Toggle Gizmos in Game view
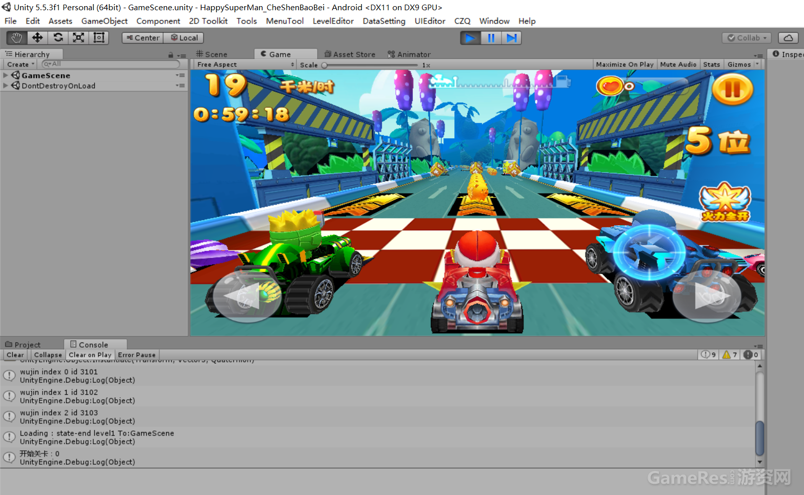Image resolution: width=804 pixels, height=495 pixels. [x=739, y=64]
